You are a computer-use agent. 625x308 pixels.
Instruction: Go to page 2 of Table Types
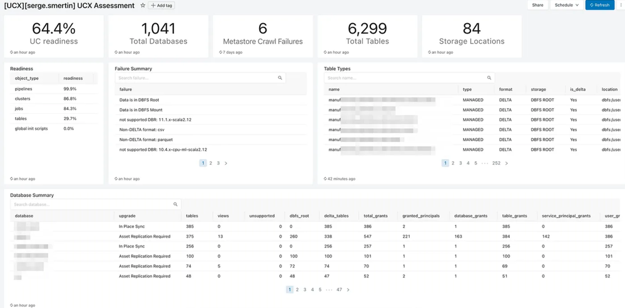point(453,163)
